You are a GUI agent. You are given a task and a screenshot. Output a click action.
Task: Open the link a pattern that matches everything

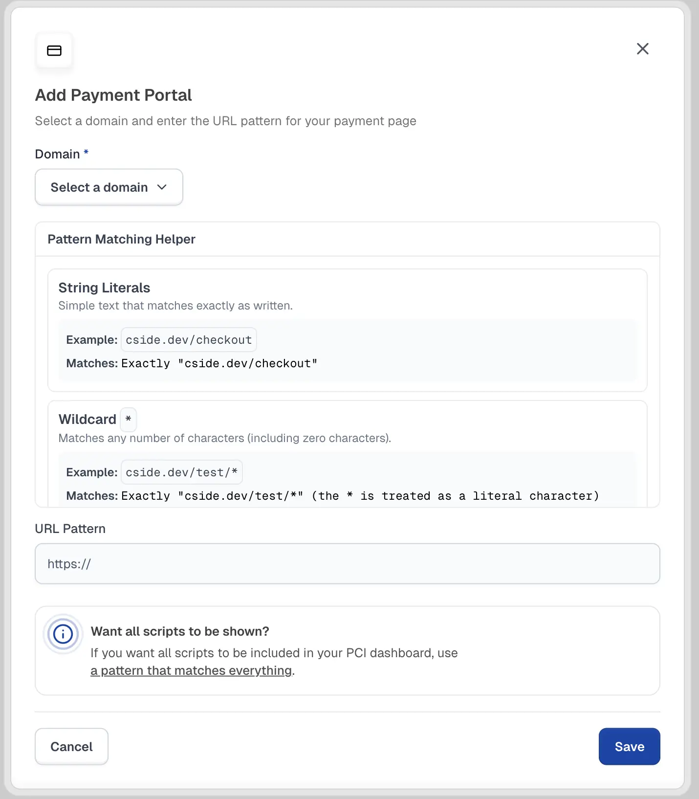tap(191, 670)
